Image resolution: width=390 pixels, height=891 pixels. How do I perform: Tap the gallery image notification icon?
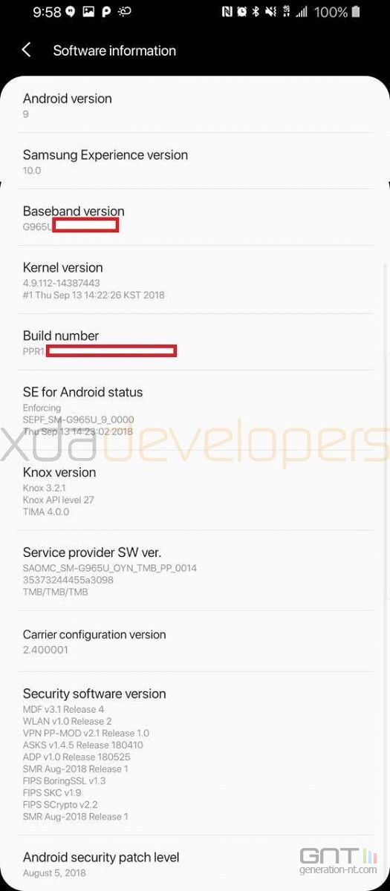tap(88, 12)
